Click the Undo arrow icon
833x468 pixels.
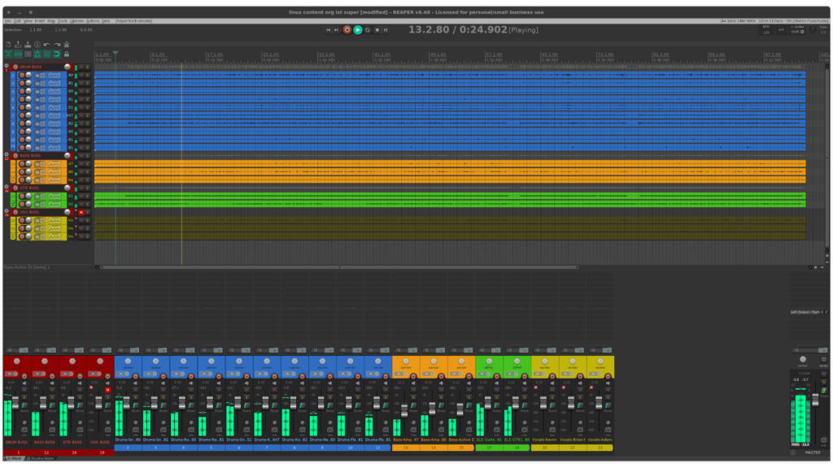click(x=46, y=45)
